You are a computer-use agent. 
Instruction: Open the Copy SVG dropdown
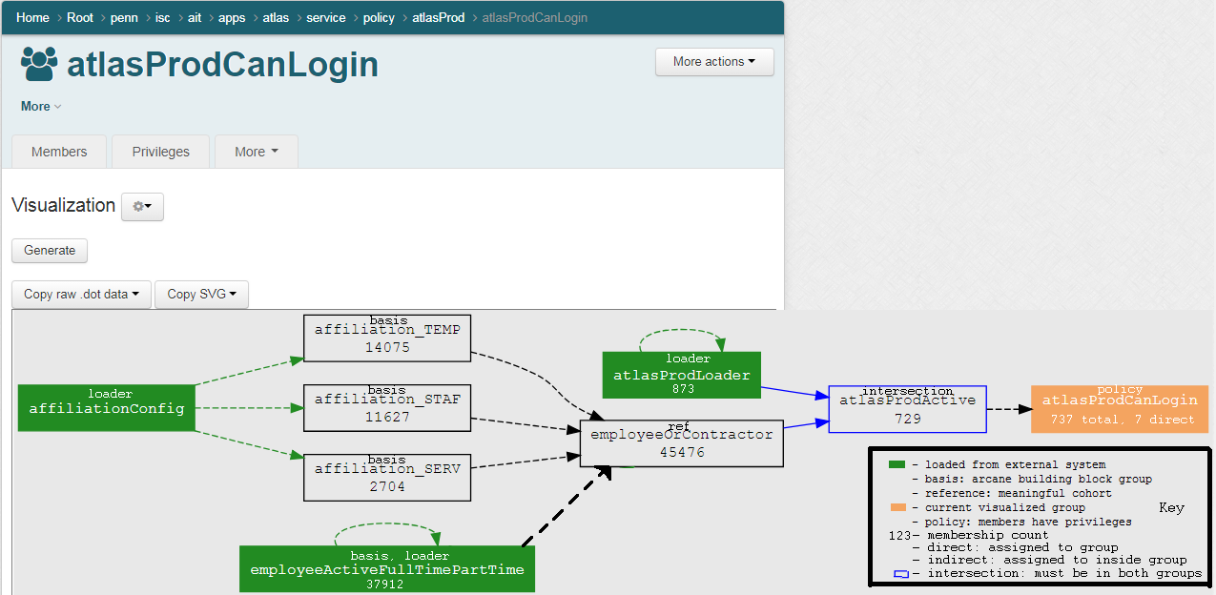201,294
